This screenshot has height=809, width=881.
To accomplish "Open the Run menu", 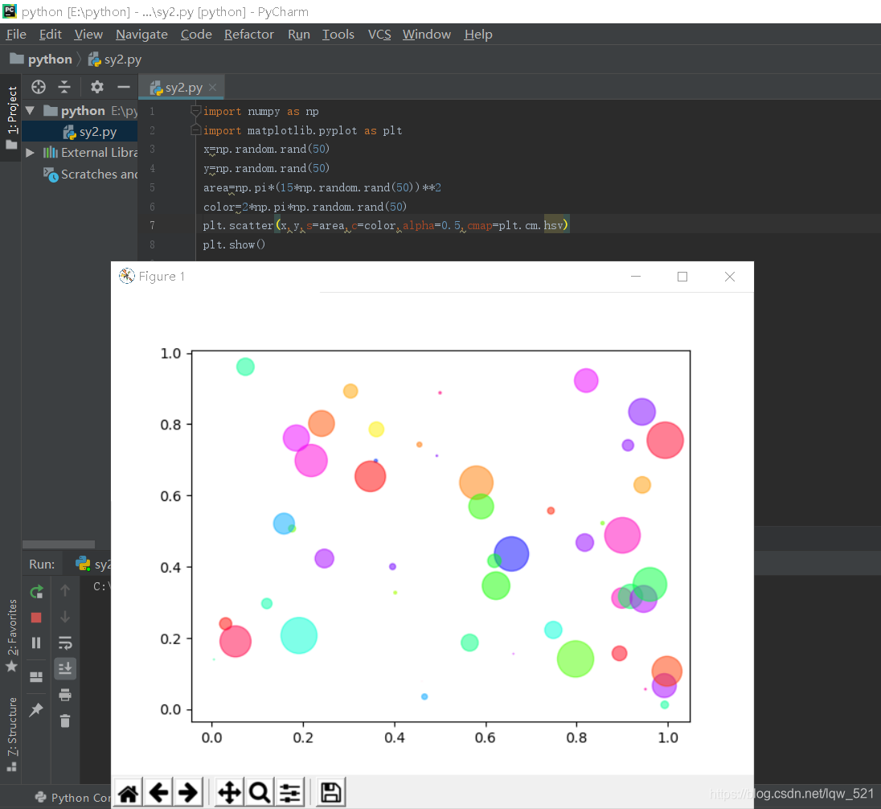I will pyautogui.click(x=299, y=35).
